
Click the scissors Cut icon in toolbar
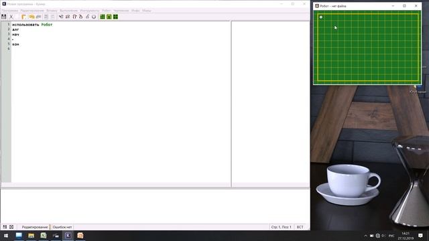[x=11, y=17]
